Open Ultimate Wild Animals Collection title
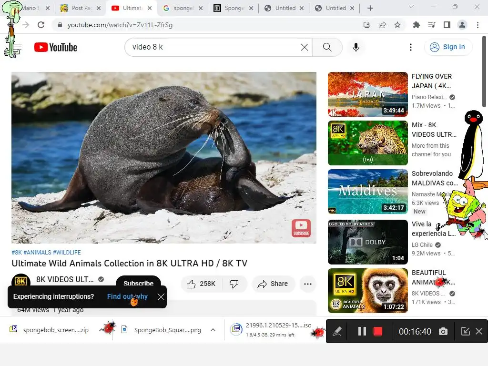 click(x=130, y=263)
